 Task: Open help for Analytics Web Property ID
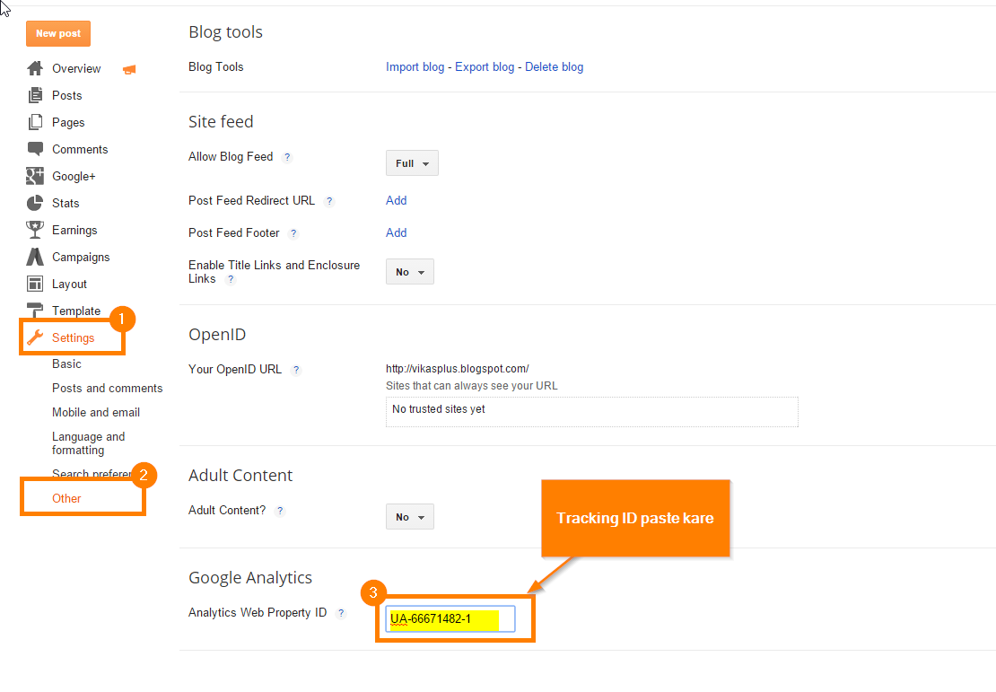pyautogui.click(x=341, y=613)
